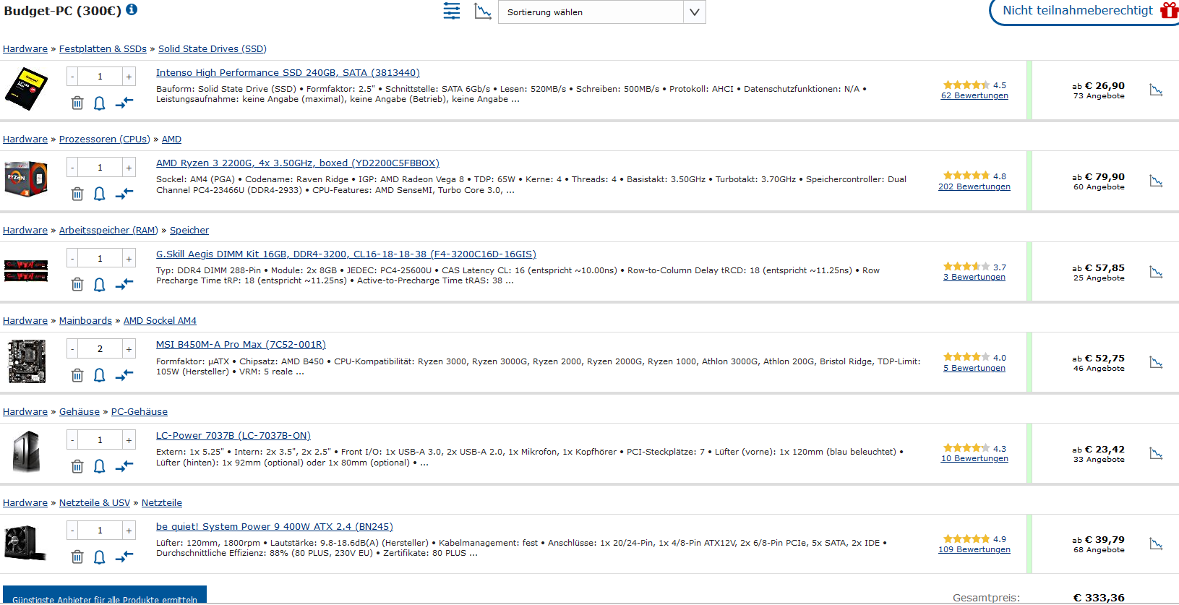
Task: Increase quantity of Intenso SSD
Action: 129,77
